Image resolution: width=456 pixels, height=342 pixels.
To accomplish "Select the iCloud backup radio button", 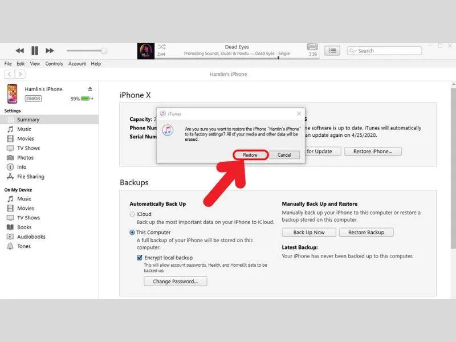I will [x=132, y=214].
